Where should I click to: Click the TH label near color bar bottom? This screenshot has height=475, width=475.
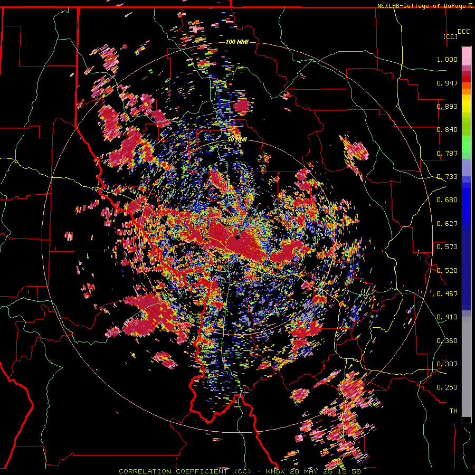pos(453,411)
